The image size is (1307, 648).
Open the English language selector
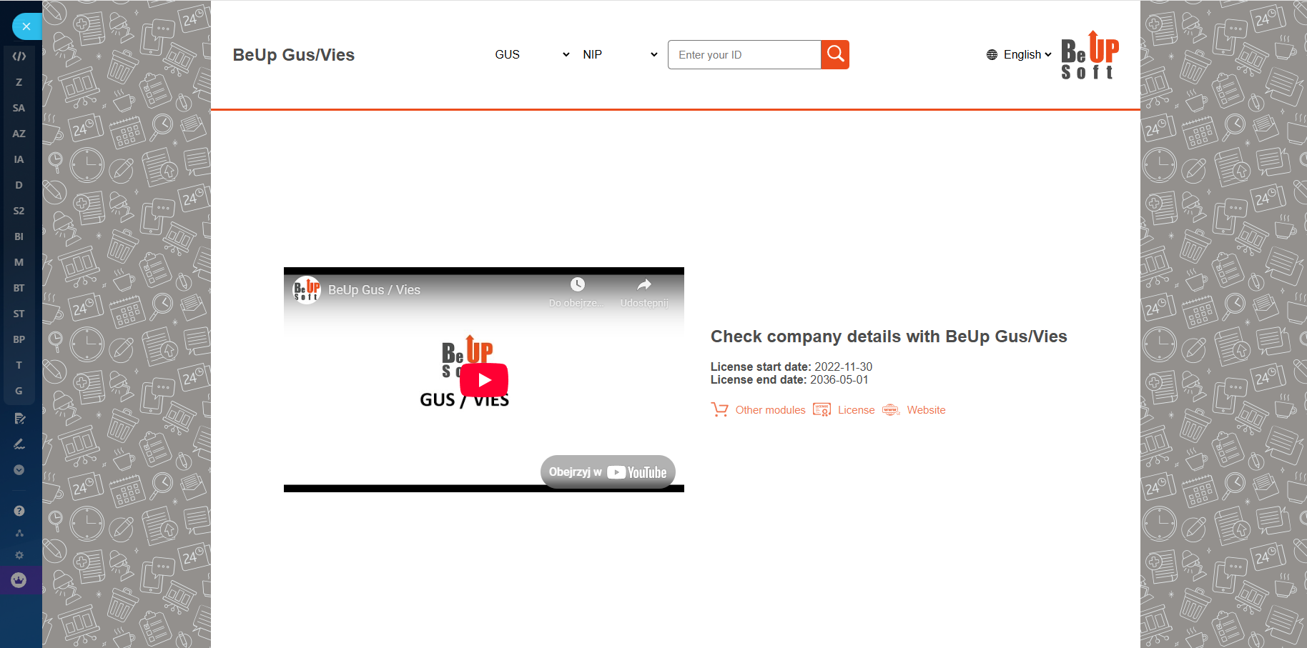click(1019, 54)
